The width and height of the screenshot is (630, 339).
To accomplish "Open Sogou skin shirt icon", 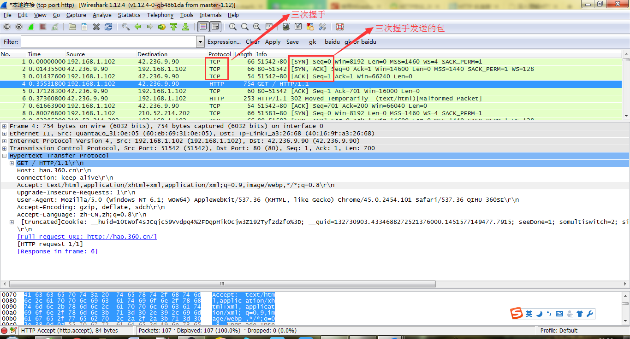I will click(x=580, y=314).
